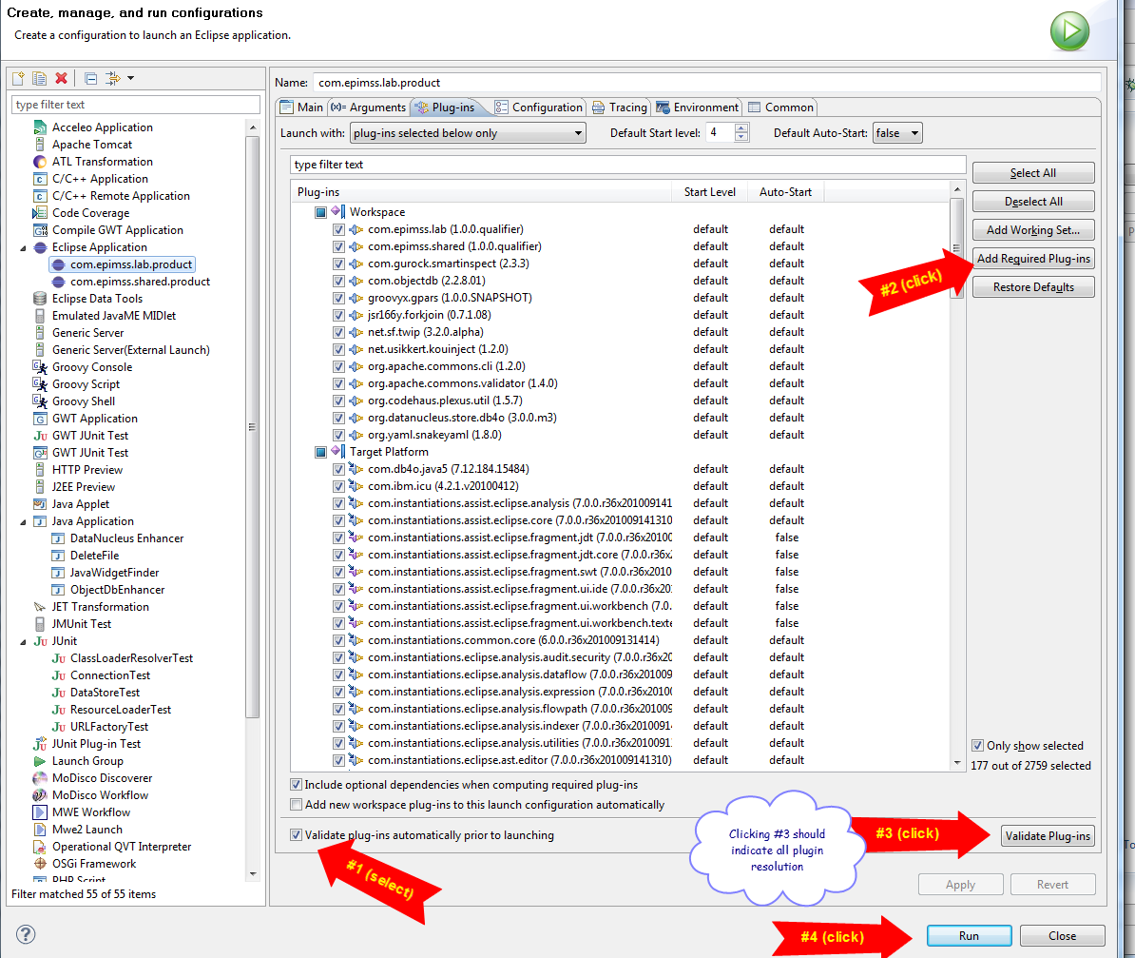The height and width of the screenshot is (958, 1135).
Task: Delete selected launch configuration via red X
Action: pyautogui.click(x=62, y=78)
